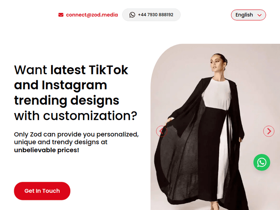Advance to next carousel slide arrow
Screen dimensions: 280x210
268,131
